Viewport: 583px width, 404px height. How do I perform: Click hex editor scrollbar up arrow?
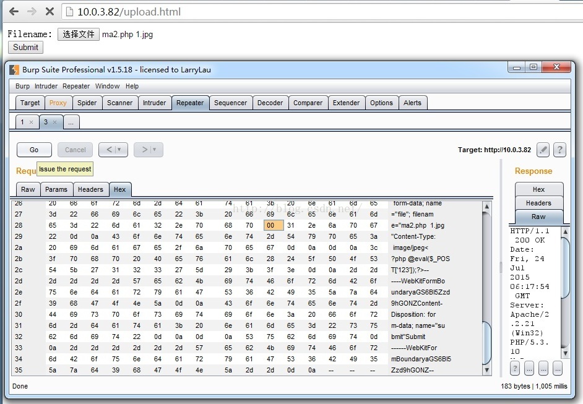(x=486, y=206)
